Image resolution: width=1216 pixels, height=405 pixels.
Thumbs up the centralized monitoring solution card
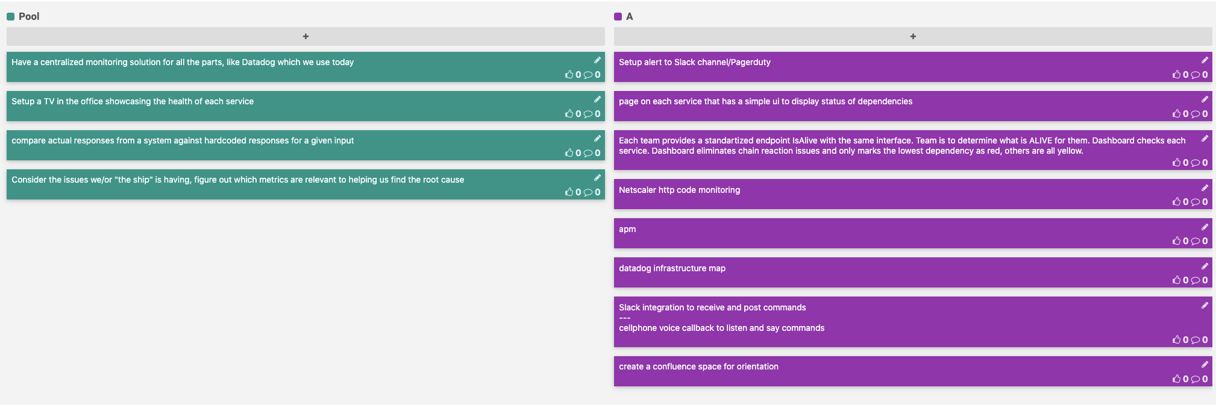569,75
